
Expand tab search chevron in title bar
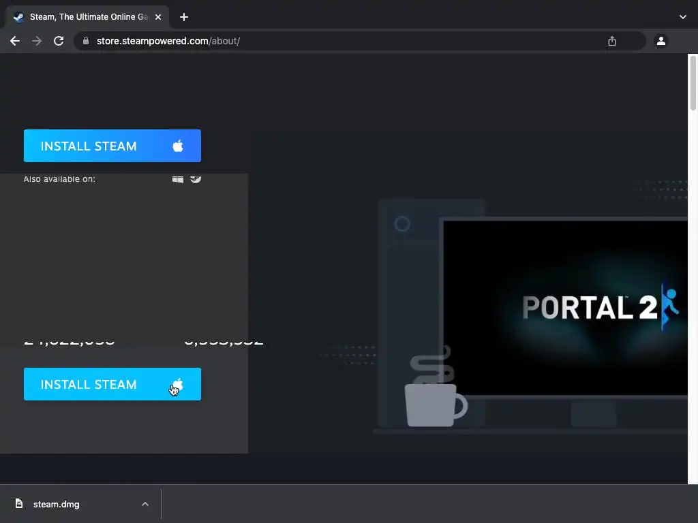[683, 17]
